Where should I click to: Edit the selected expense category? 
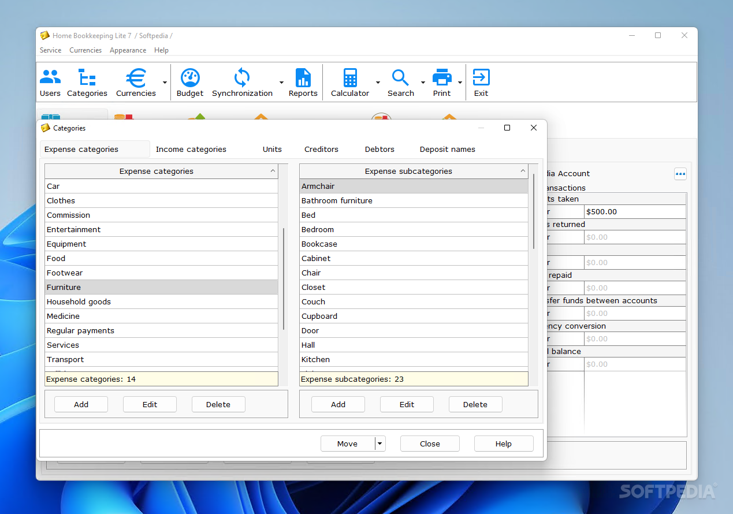pos(150,404)
